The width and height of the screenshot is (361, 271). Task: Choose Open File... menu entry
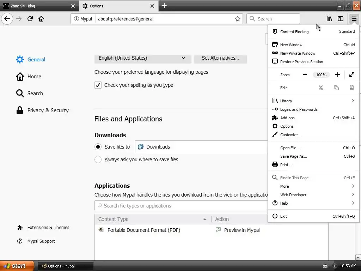(x=313, y=148)
